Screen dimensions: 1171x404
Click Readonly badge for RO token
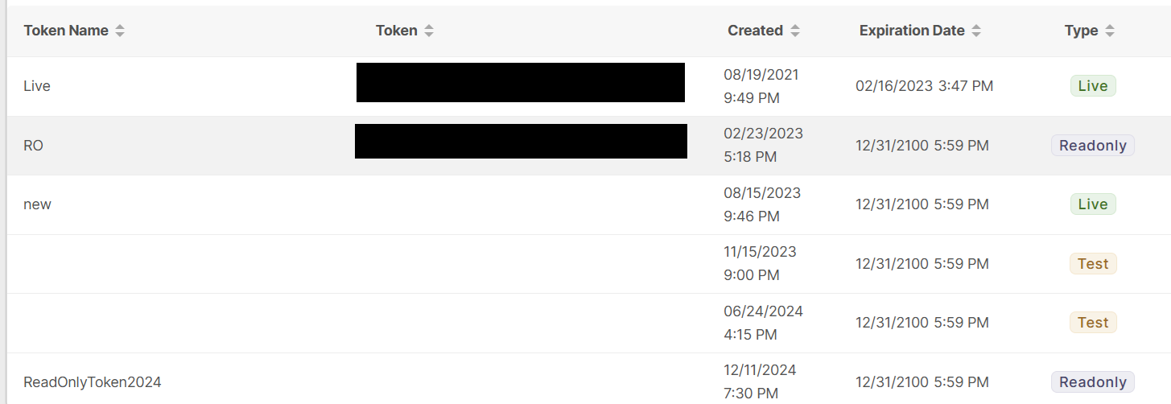(1092, 146)
